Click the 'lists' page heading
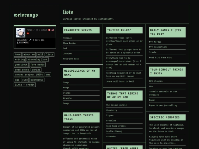This screenshot has height=149, width=199. click(x=68, y=12)
